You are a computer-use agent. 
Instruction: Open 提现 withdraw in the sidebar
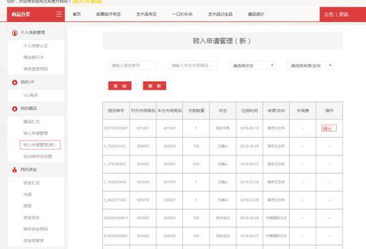click(x=27, y=206)
